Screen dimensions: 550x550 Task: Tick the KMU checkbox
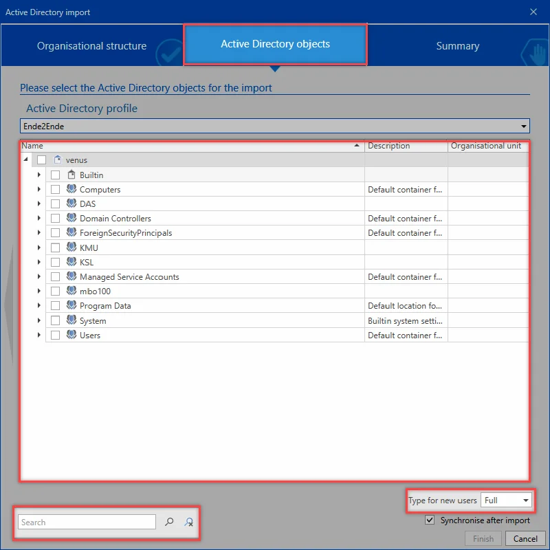tap(55, 247)
